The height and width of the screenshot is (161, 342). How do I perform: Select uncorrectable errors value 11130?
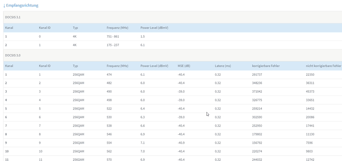pyautogui.click(x=310, y=134)
